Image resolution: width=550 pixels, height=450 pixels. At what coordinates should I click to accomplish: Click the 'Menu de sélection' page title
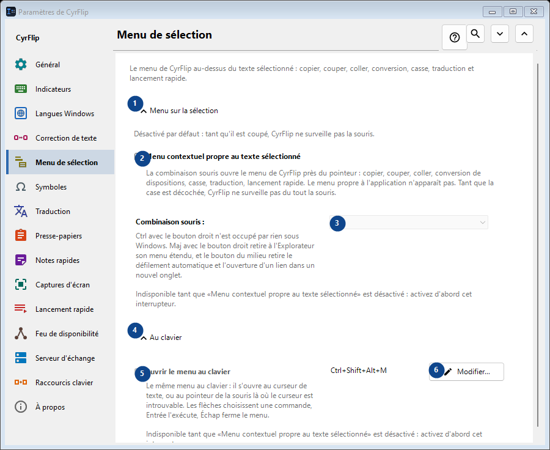[x=164, y=35]
